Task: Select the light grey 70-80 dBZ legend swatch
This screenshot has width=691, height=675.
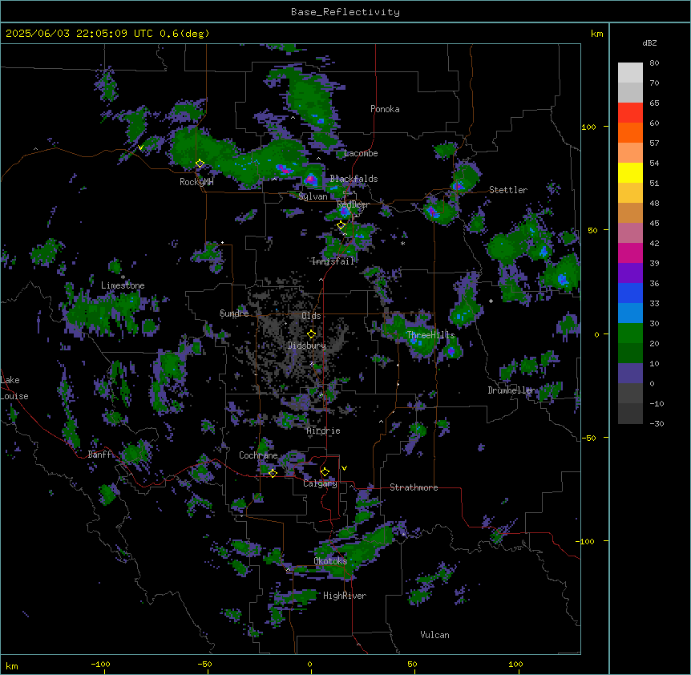Action: (x=630, y=73)
